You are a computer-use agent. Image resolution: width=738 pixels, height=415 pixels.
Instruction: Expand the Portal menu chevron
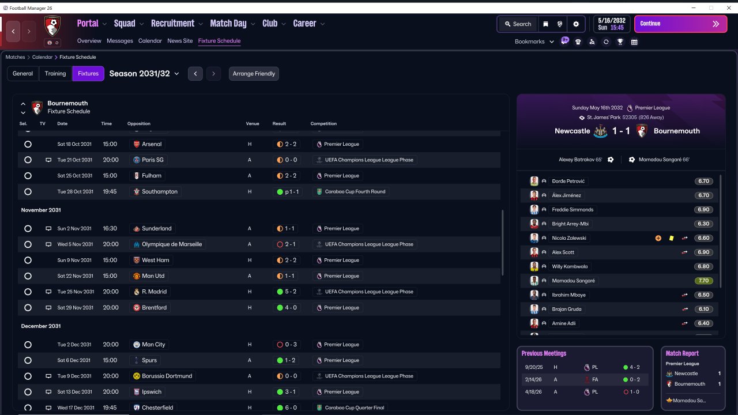click(x=104, y=24)
